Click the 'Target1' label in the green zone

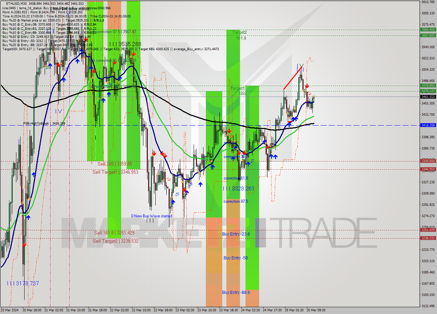pos(238,88)
